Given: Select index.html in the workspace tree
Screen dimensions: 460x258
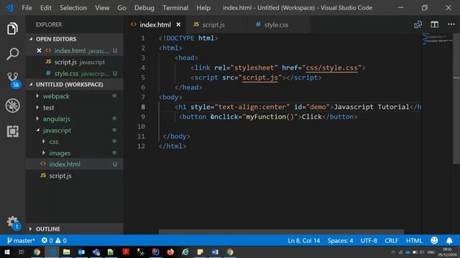Looking at the screenshot, I should pyautogui.click(x=75, y=164).
